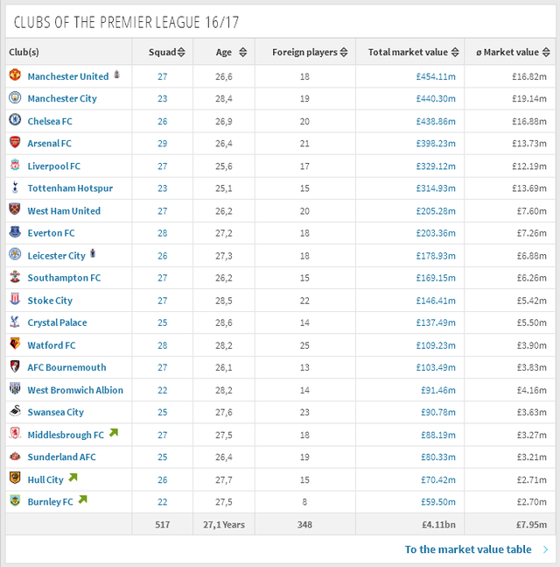Open West Ham United squad size 27
The width and height of the screenshot is (560, 567).
[x=162, y=211]
